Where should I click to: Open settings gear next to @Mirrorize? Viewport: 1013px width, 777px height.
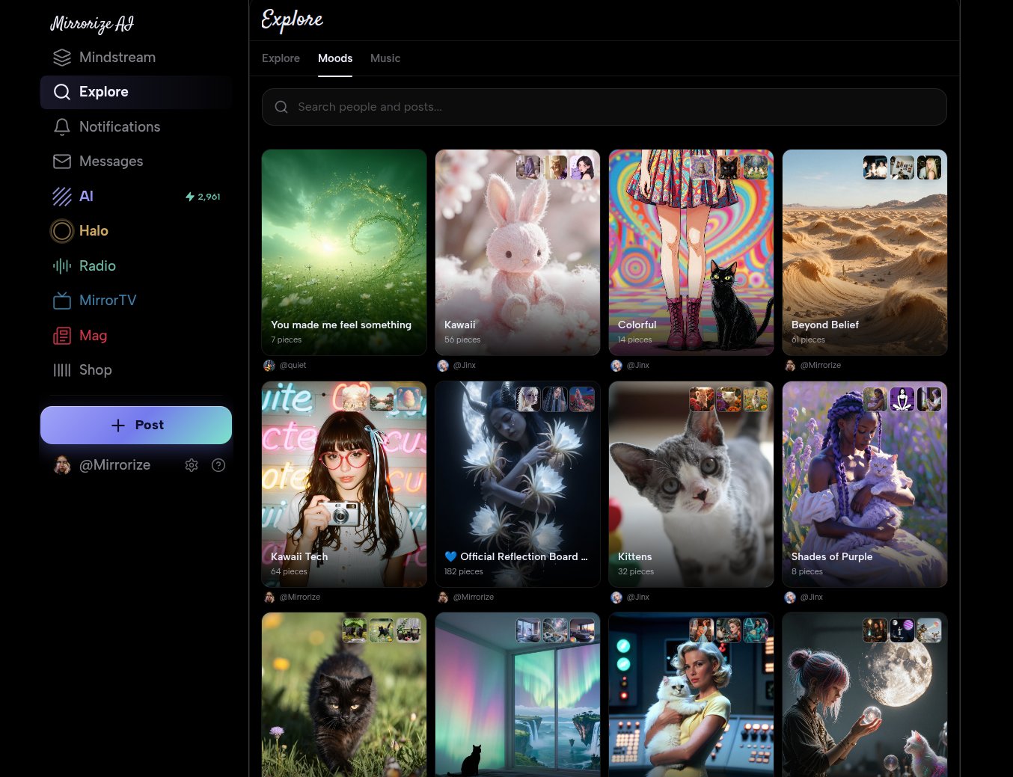[192, 465]
